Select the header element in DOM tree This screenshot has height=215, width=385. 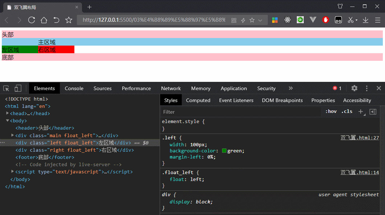[x=45, y=128]
